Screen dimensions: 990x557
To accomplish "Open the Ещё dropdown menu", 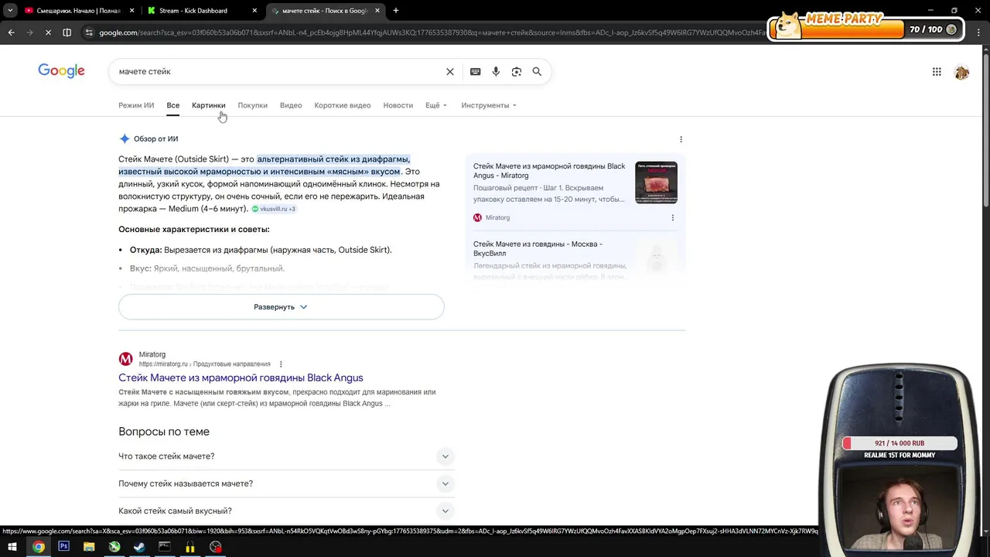I will (436, 105).
